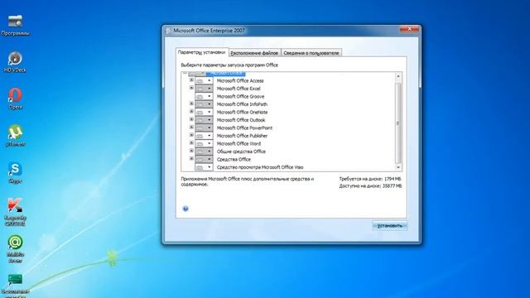Select the "Microsoft Office Access" row label

pyautogui.click(x=240, y=81)
